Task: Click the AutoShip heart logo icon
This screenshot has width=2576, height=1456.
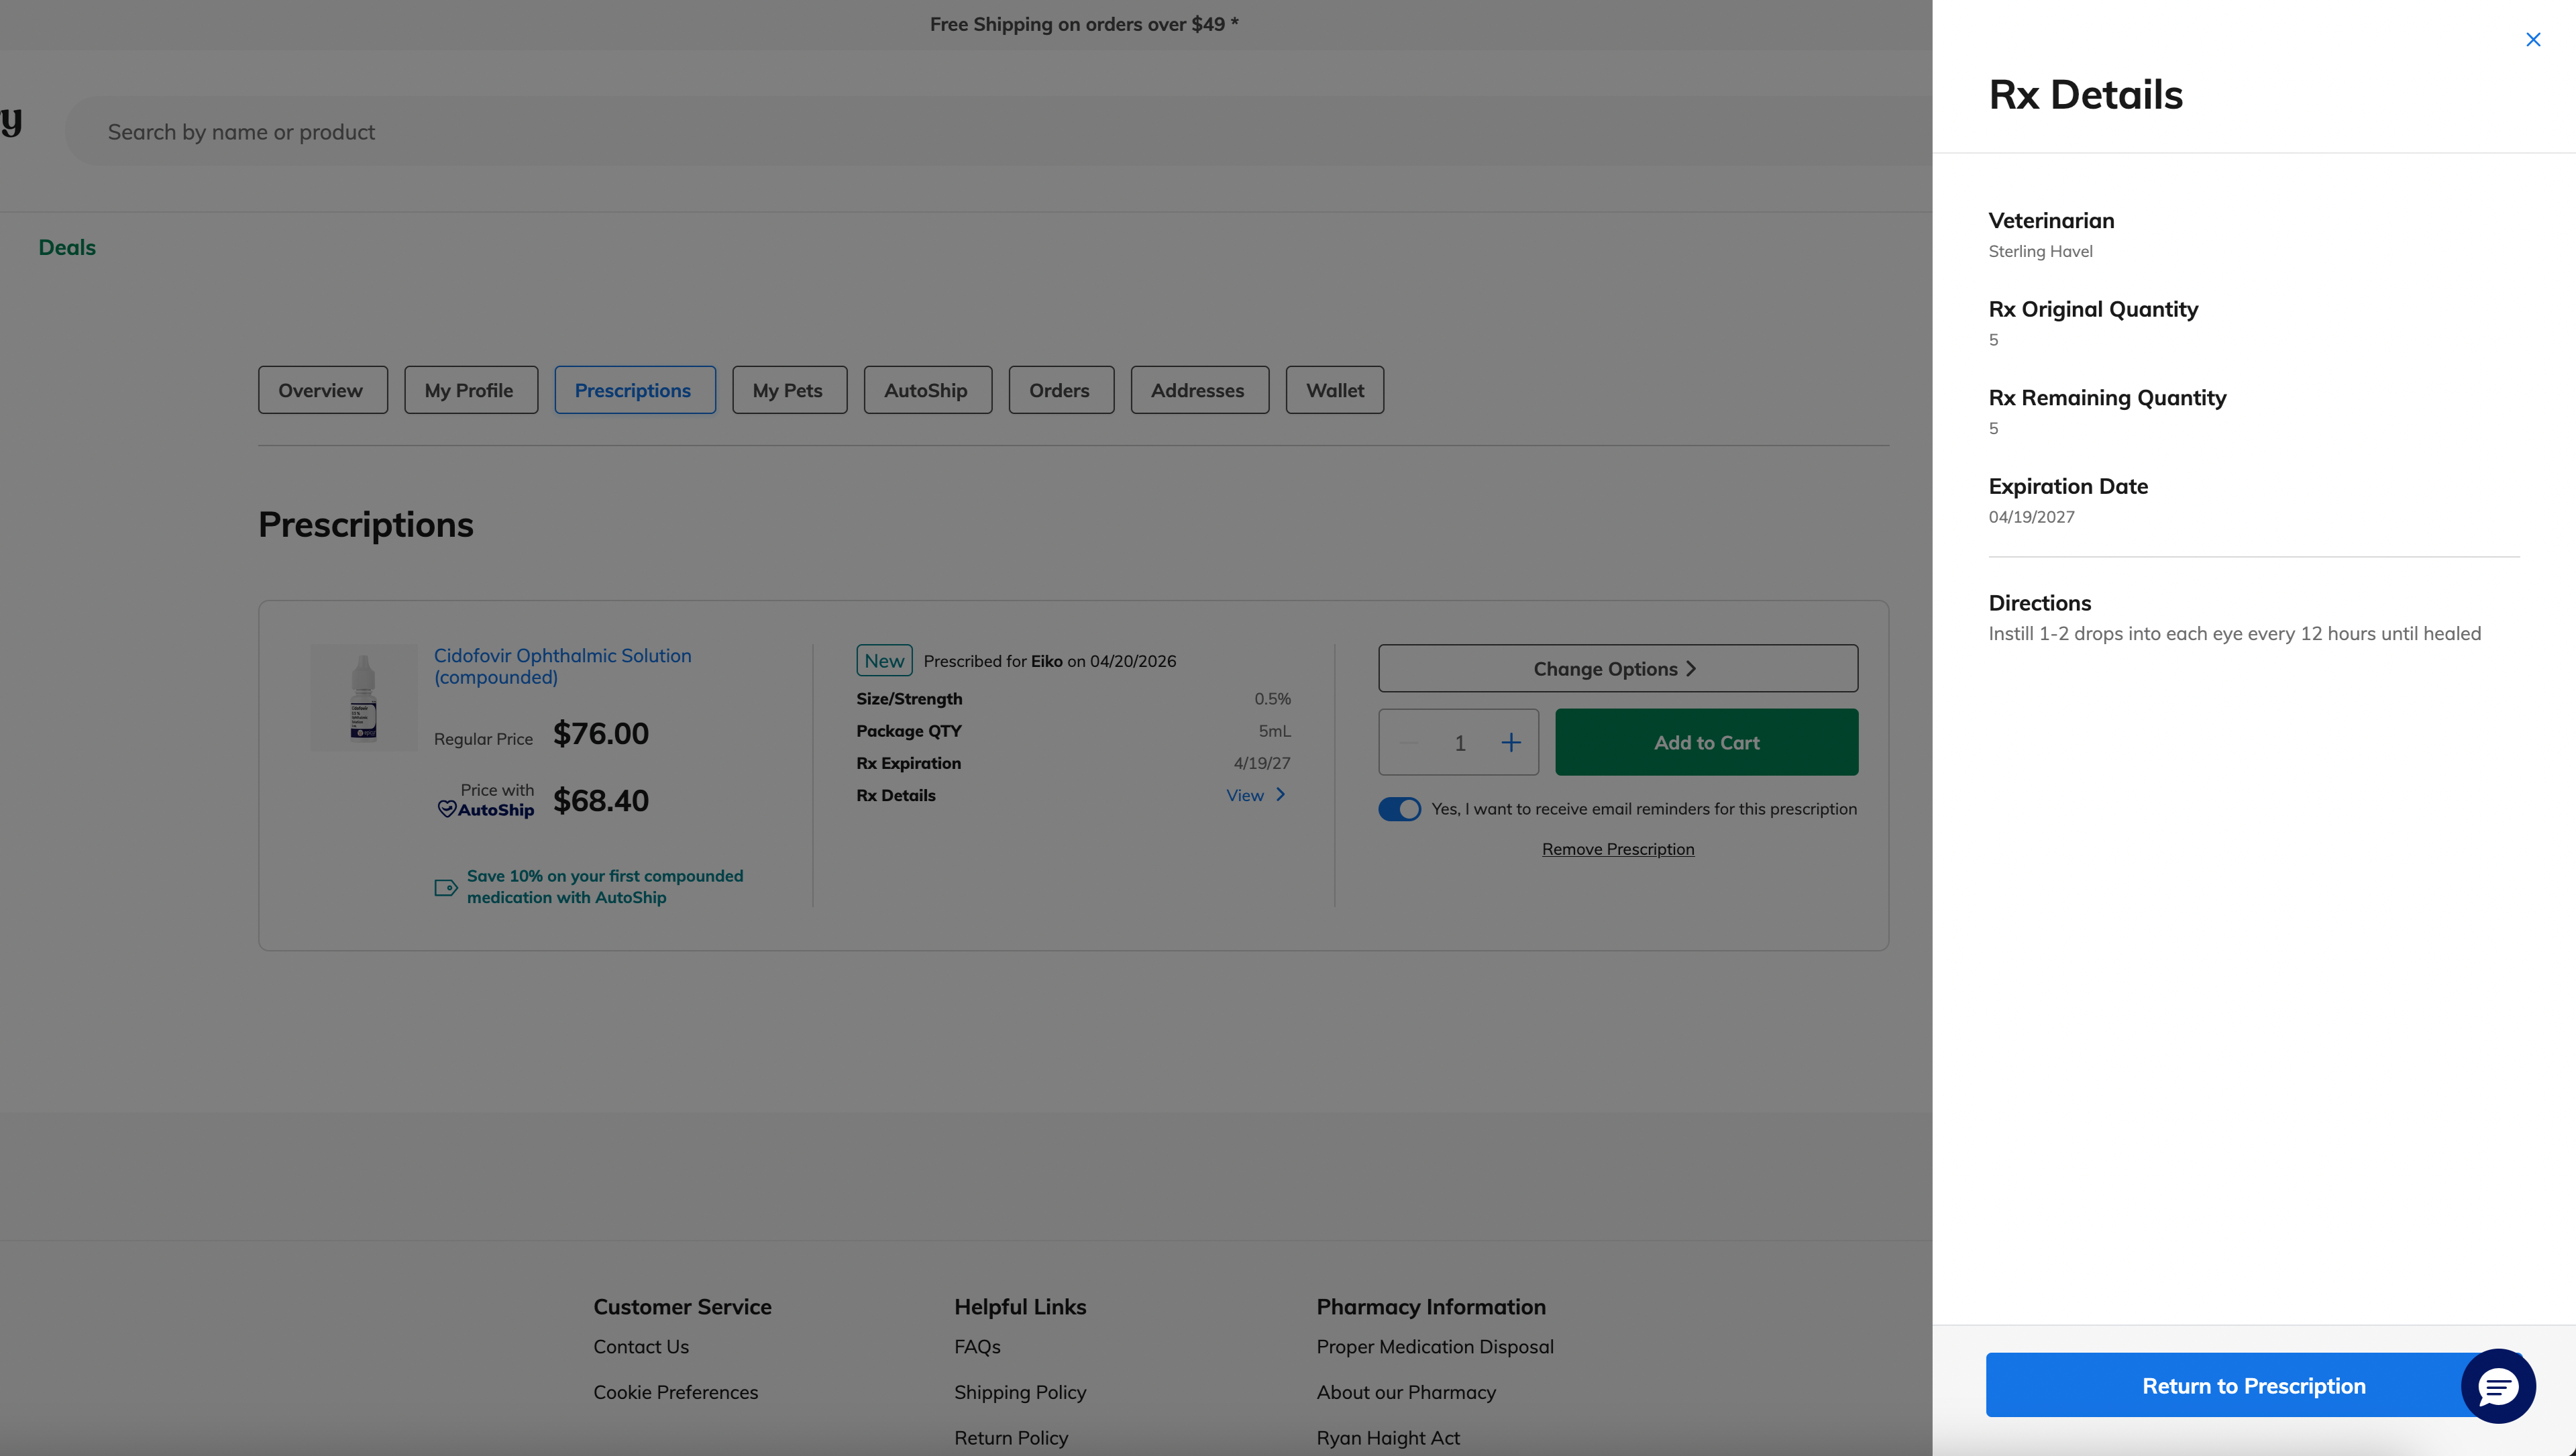Action: (447, 809)
